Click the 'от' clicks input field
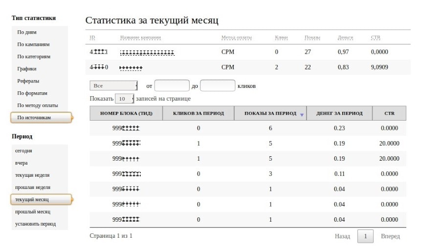Viewport: 440px width, 250px height. click(x=172, y=86)
